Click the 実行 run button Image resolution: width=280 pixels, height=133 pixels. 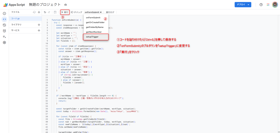click(65, 12)
